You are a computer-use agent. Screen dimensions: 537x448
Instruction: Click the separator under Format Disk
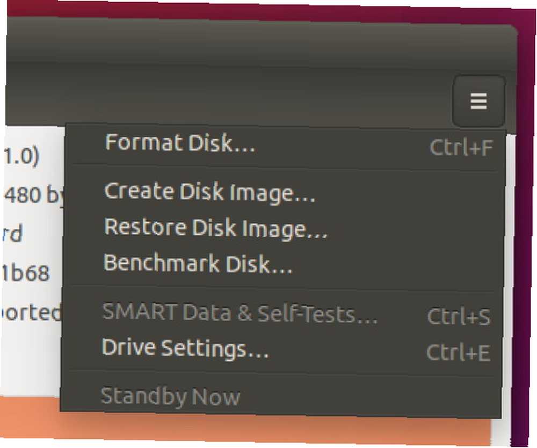(x=284, y=168)
